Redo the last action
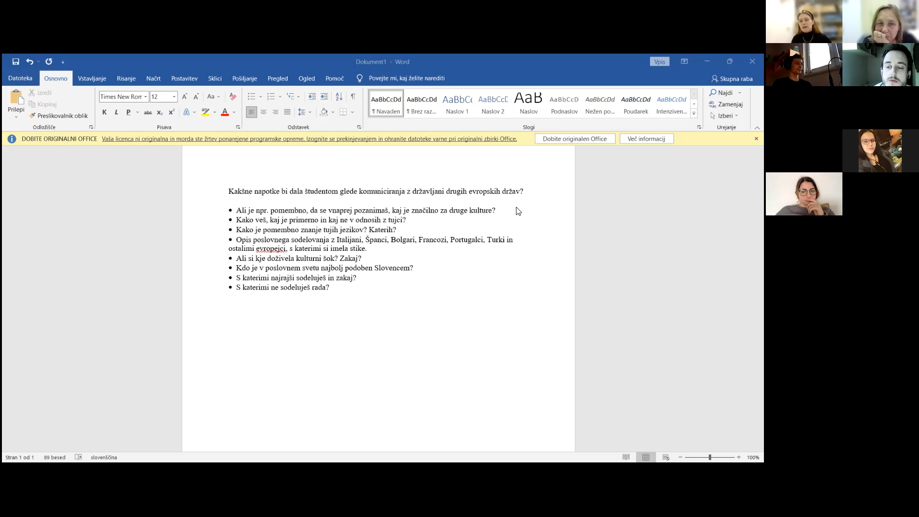This screenshot has width=919, height=517. pyautogui.click(x=49, y=62)
